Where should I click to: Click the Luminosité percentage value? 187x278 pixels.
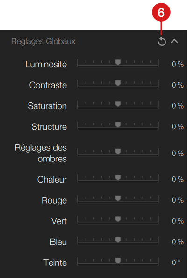point(178,65)
